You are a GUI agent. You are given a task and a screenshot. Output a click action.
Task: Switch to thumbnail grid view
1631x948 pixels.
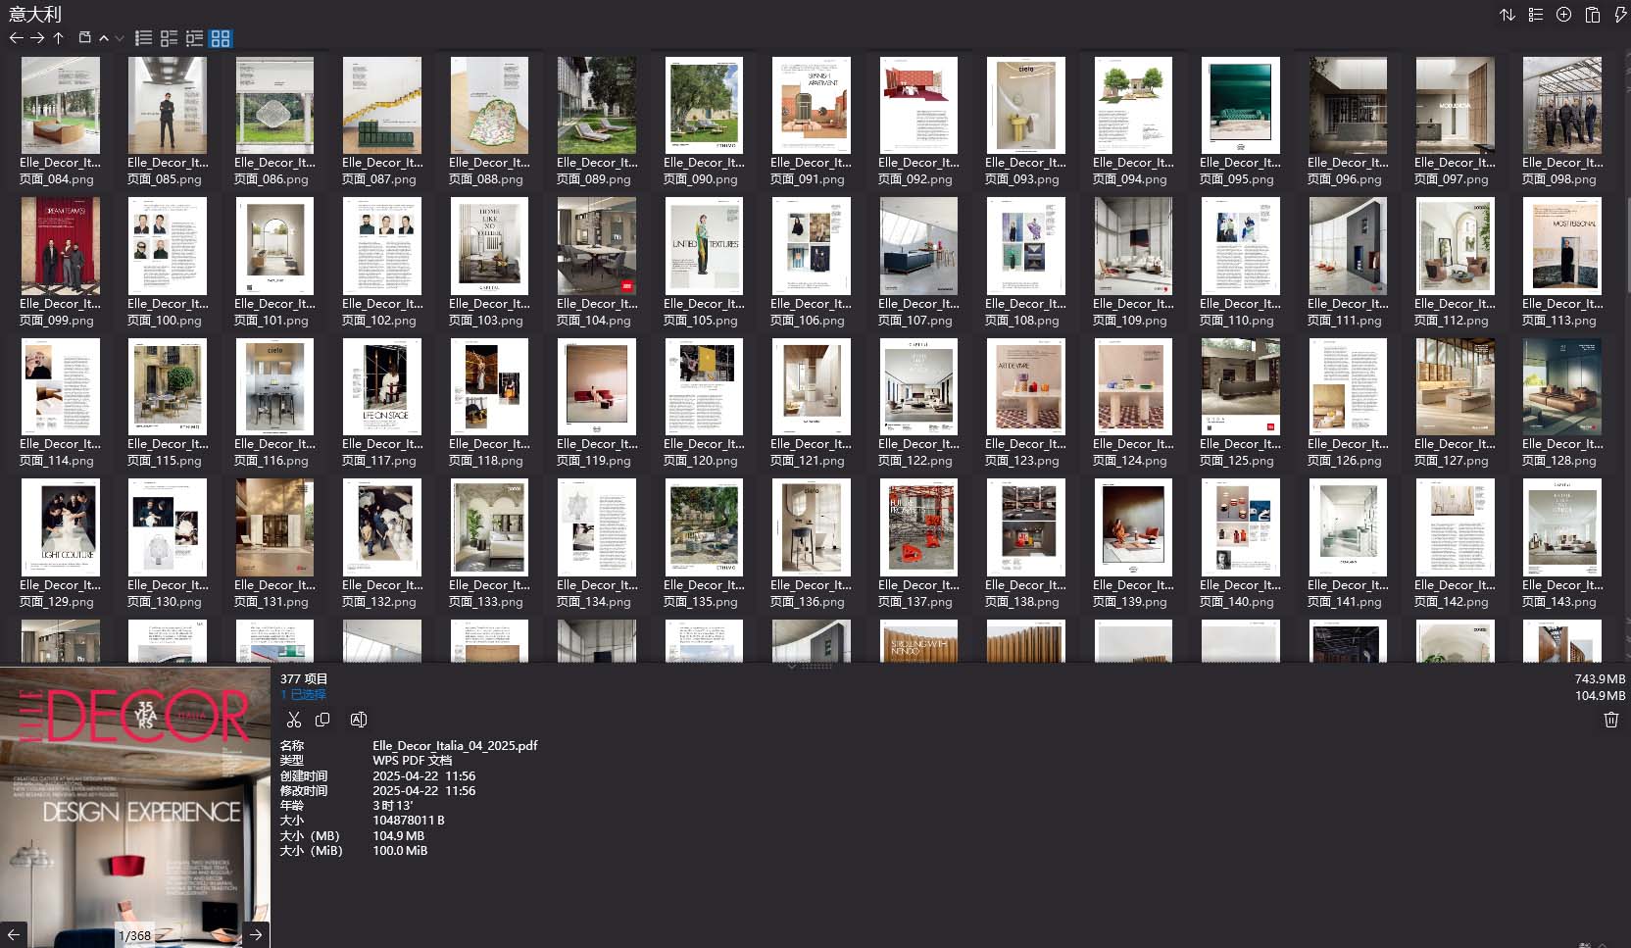[221, 38]
